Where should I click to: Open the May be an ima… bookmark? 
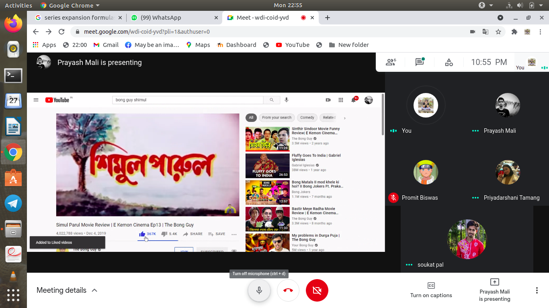[x=152, y=45]
